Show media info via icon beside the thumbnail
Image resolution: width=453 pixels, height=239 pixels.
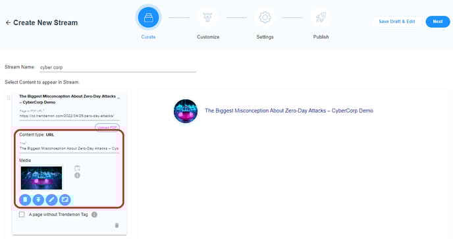[77, 175]
